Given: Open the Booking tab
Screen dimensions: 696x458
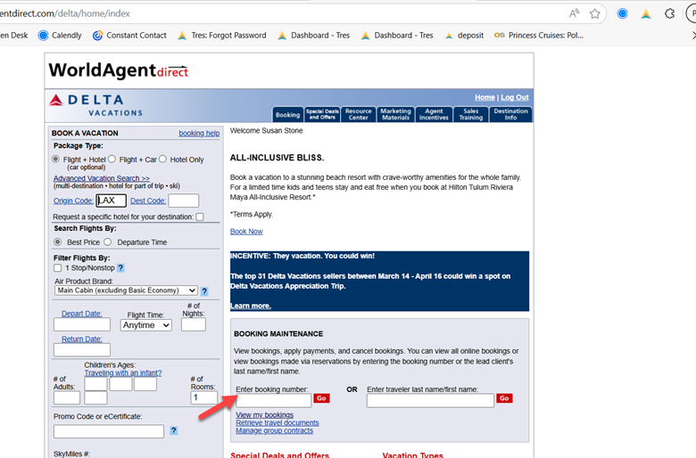Looking at the screenshot, I should pyautogui.click(x=287, y=115).
